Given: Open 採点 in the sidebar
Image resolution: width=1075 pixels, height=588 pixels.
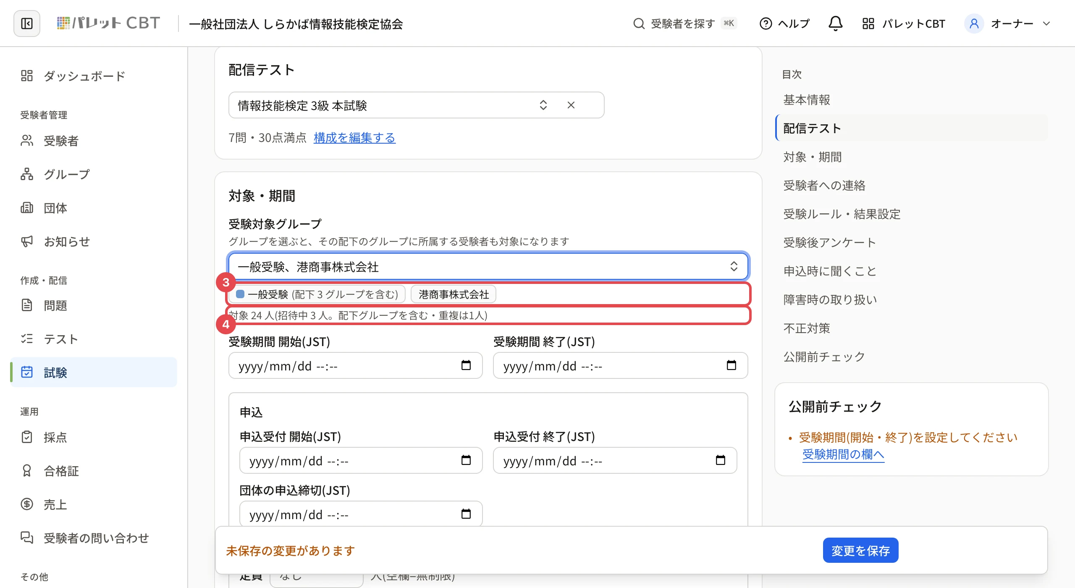Looking at the screenshot, I should pos(93,437).
